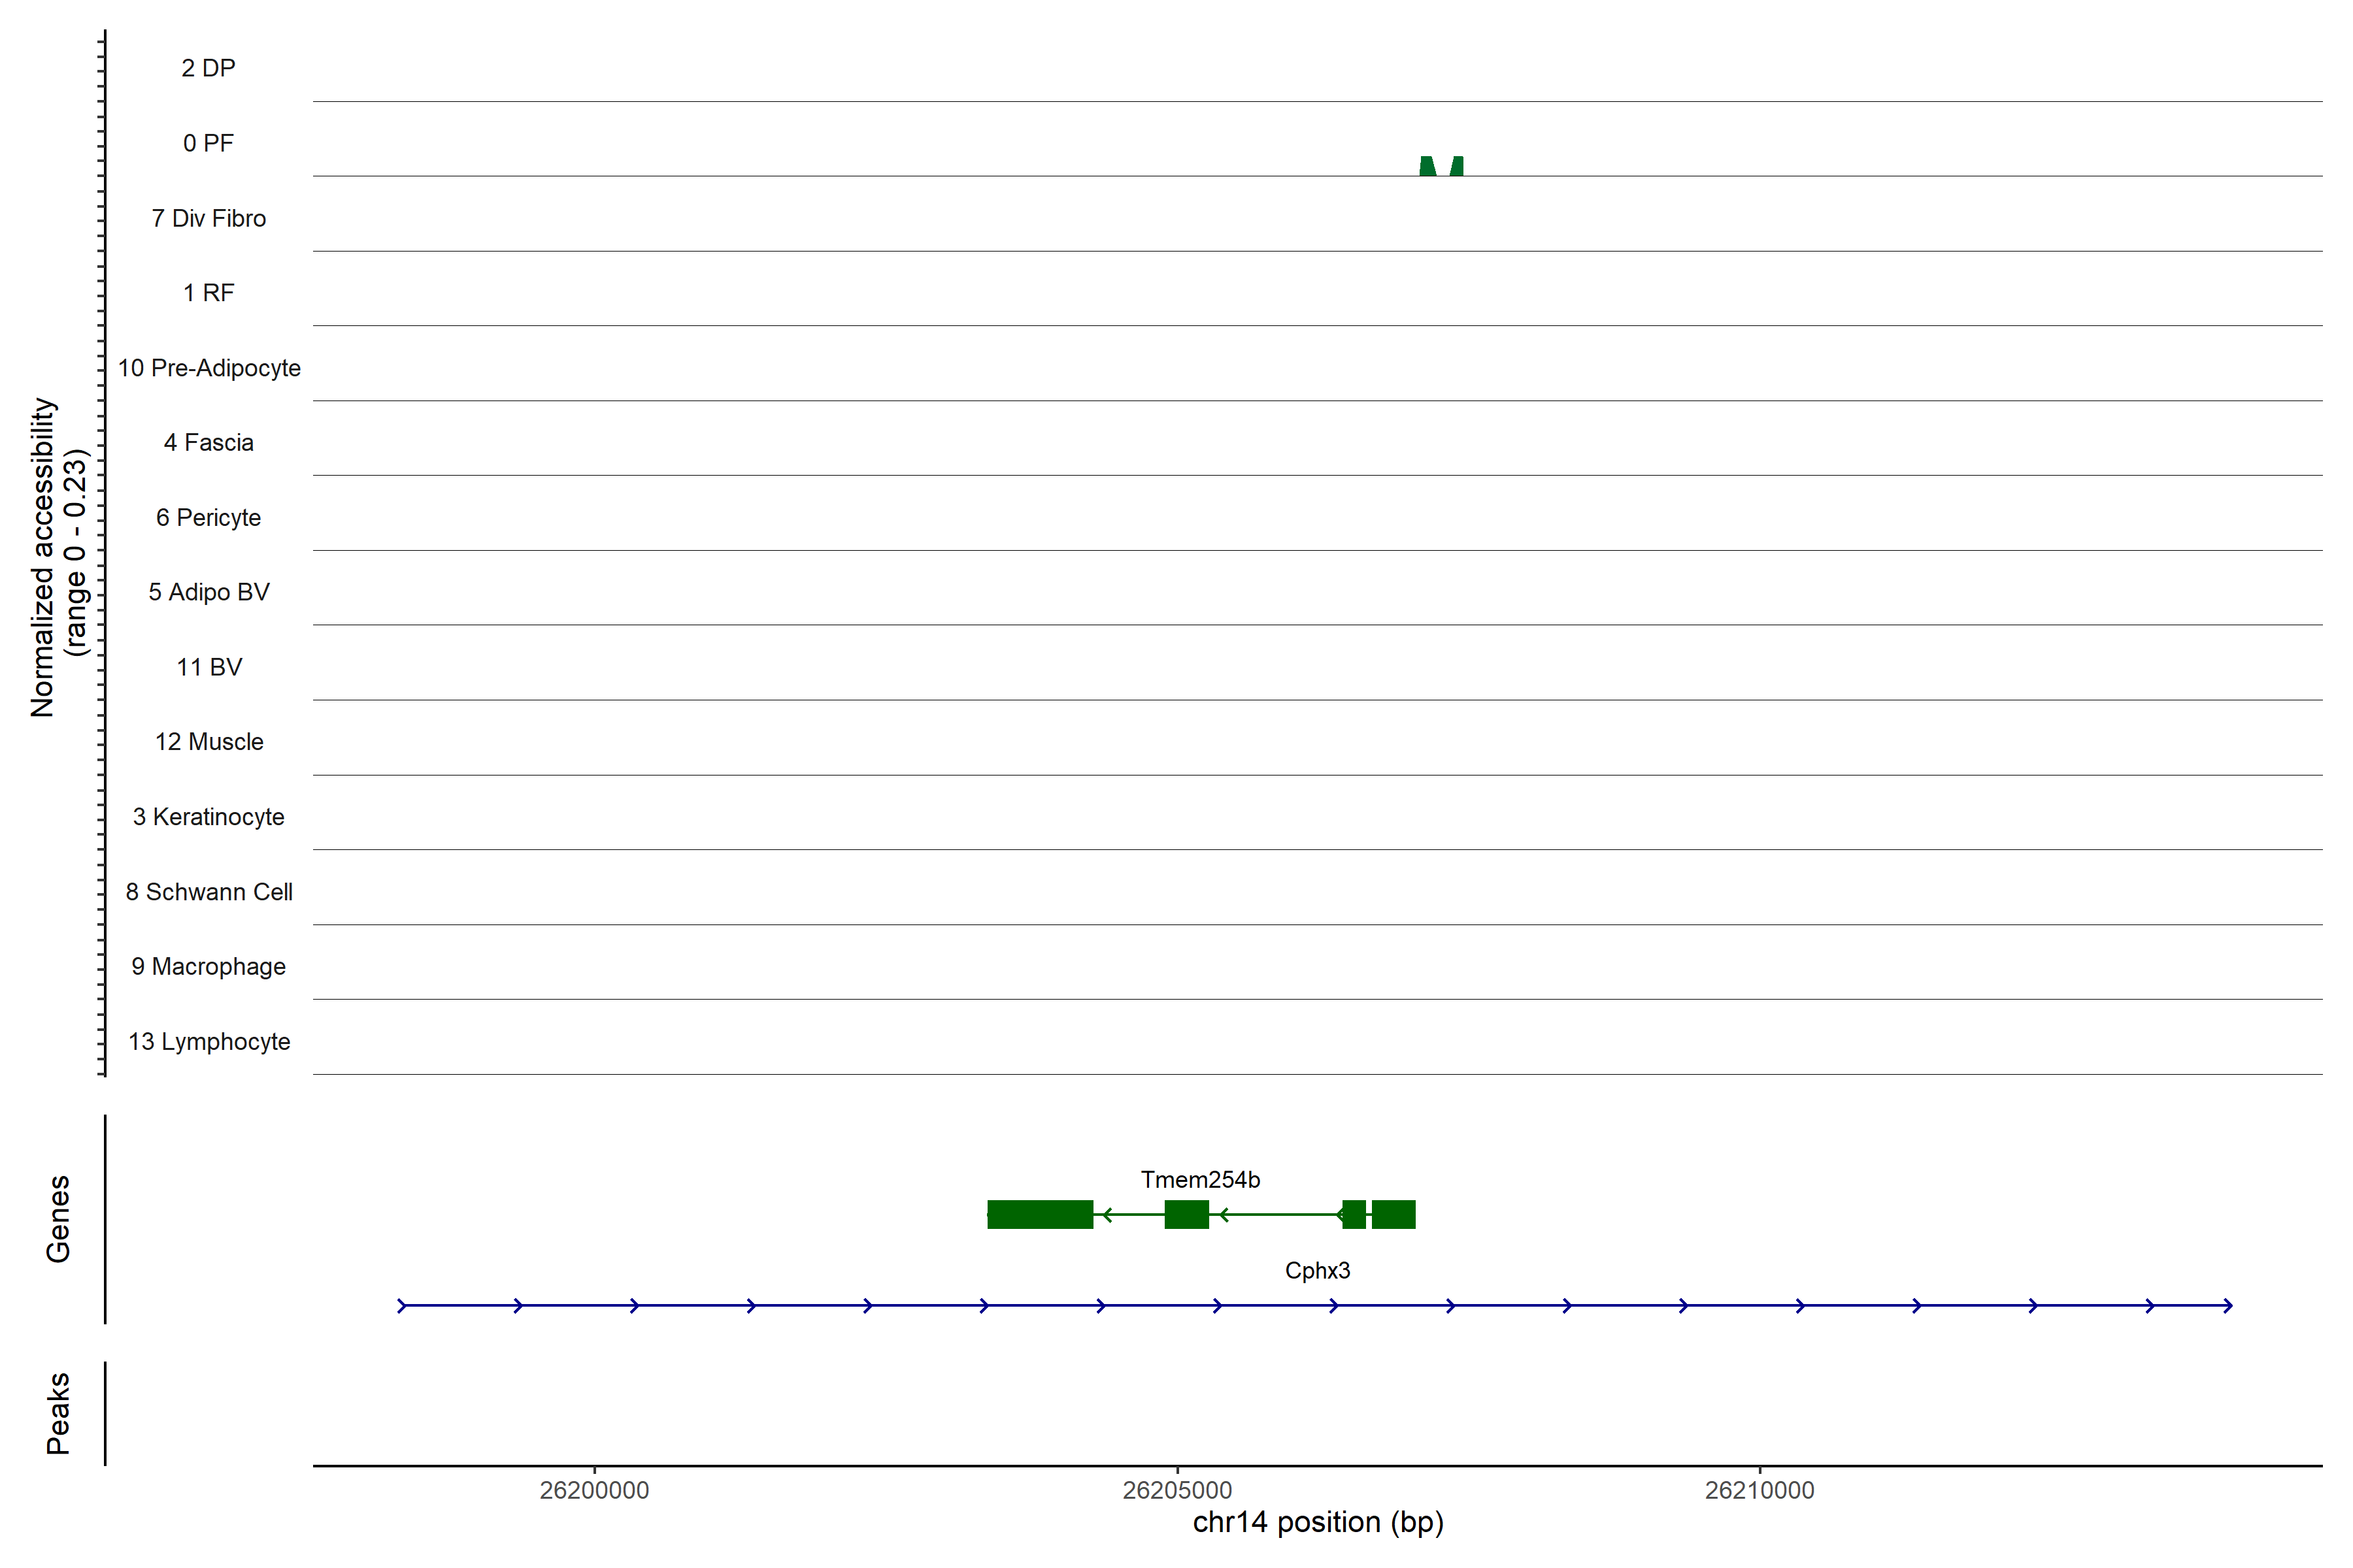Click the first arrow on the Cphx3 gene line
The width and height of the screenshot is (2353, 1568).
point(402,1306)
